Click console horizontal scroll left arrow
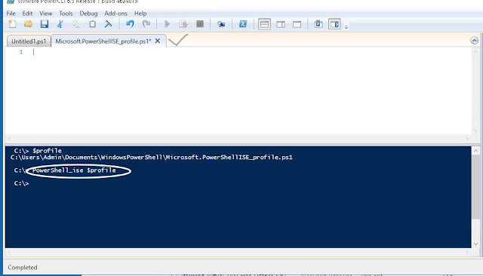483x276 pixels. click(9, 253)
